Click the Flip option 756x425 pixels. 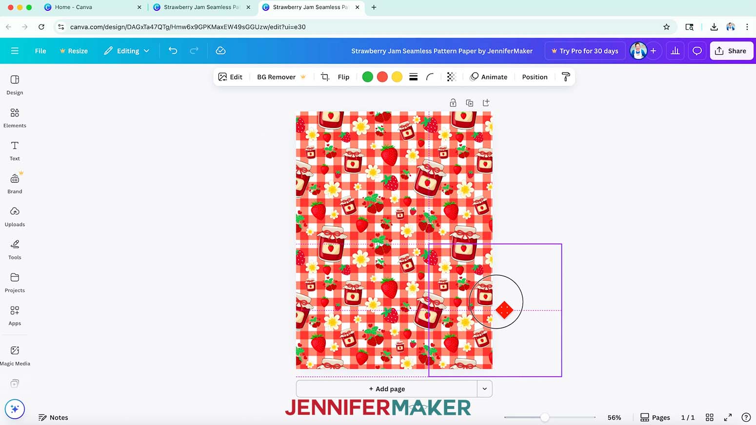click(x=343, y=77)
